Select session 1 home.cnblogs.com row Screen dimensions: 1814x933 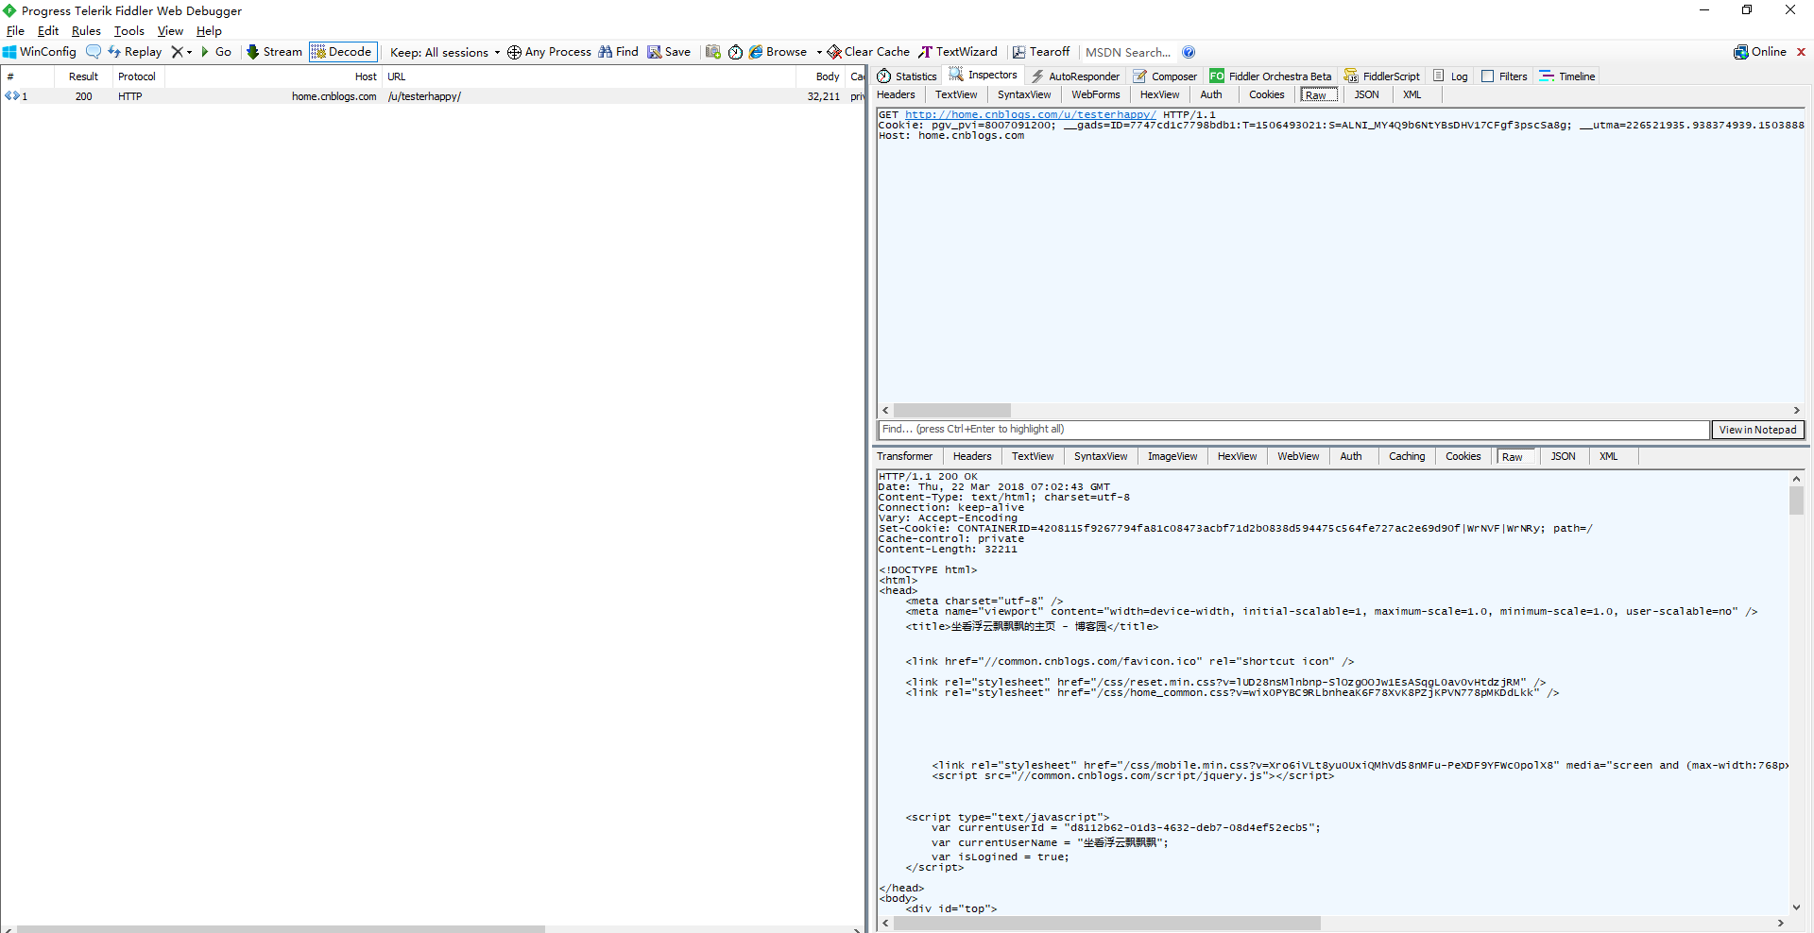click(433, 96)
